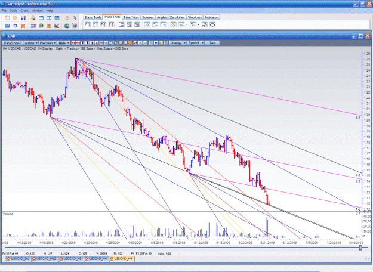Open the Tools menu
This screenshot has width=373, height=272.
(13, 11)
